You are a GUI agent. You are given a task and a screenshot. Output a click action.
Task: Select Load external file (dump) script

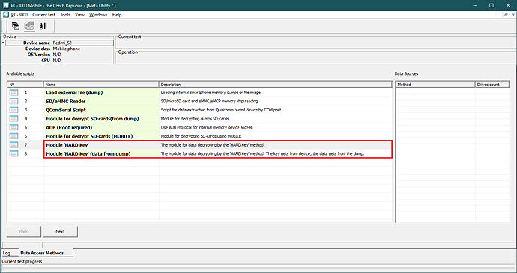tap(74, 93)
